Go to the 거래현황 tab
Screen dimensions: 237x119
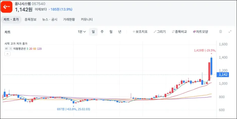(x=69, y=20)
